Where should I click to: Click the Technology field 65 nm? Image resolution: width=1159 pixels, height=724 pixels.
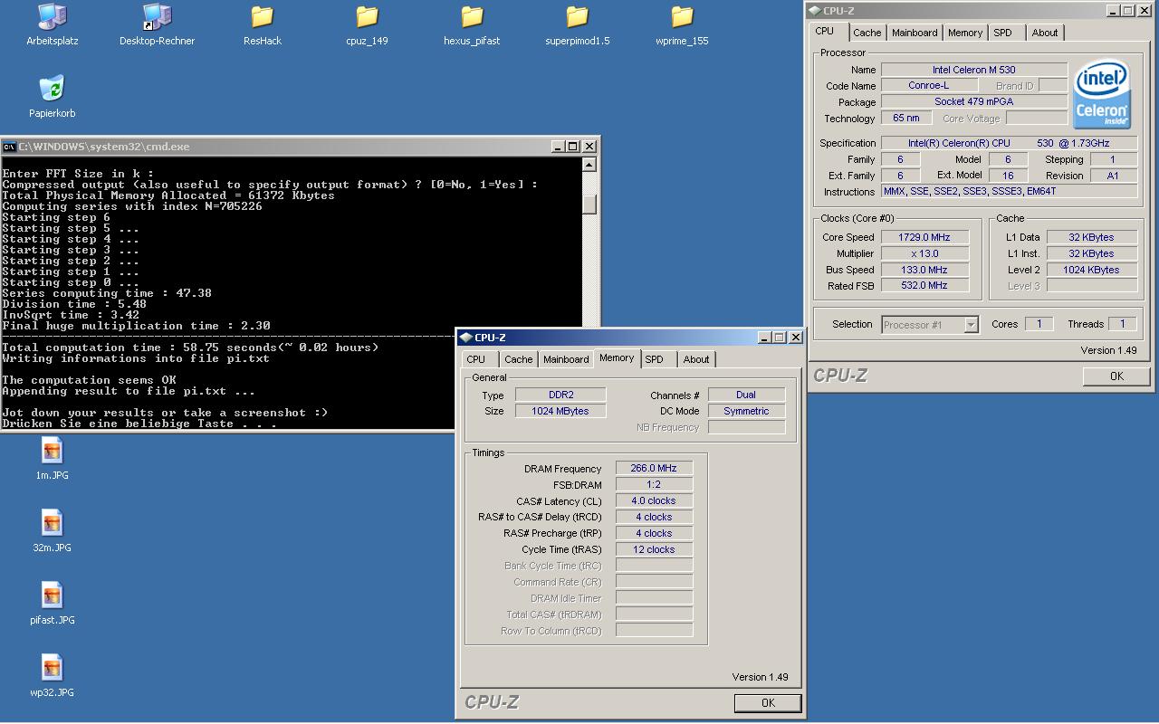(905, 119)
